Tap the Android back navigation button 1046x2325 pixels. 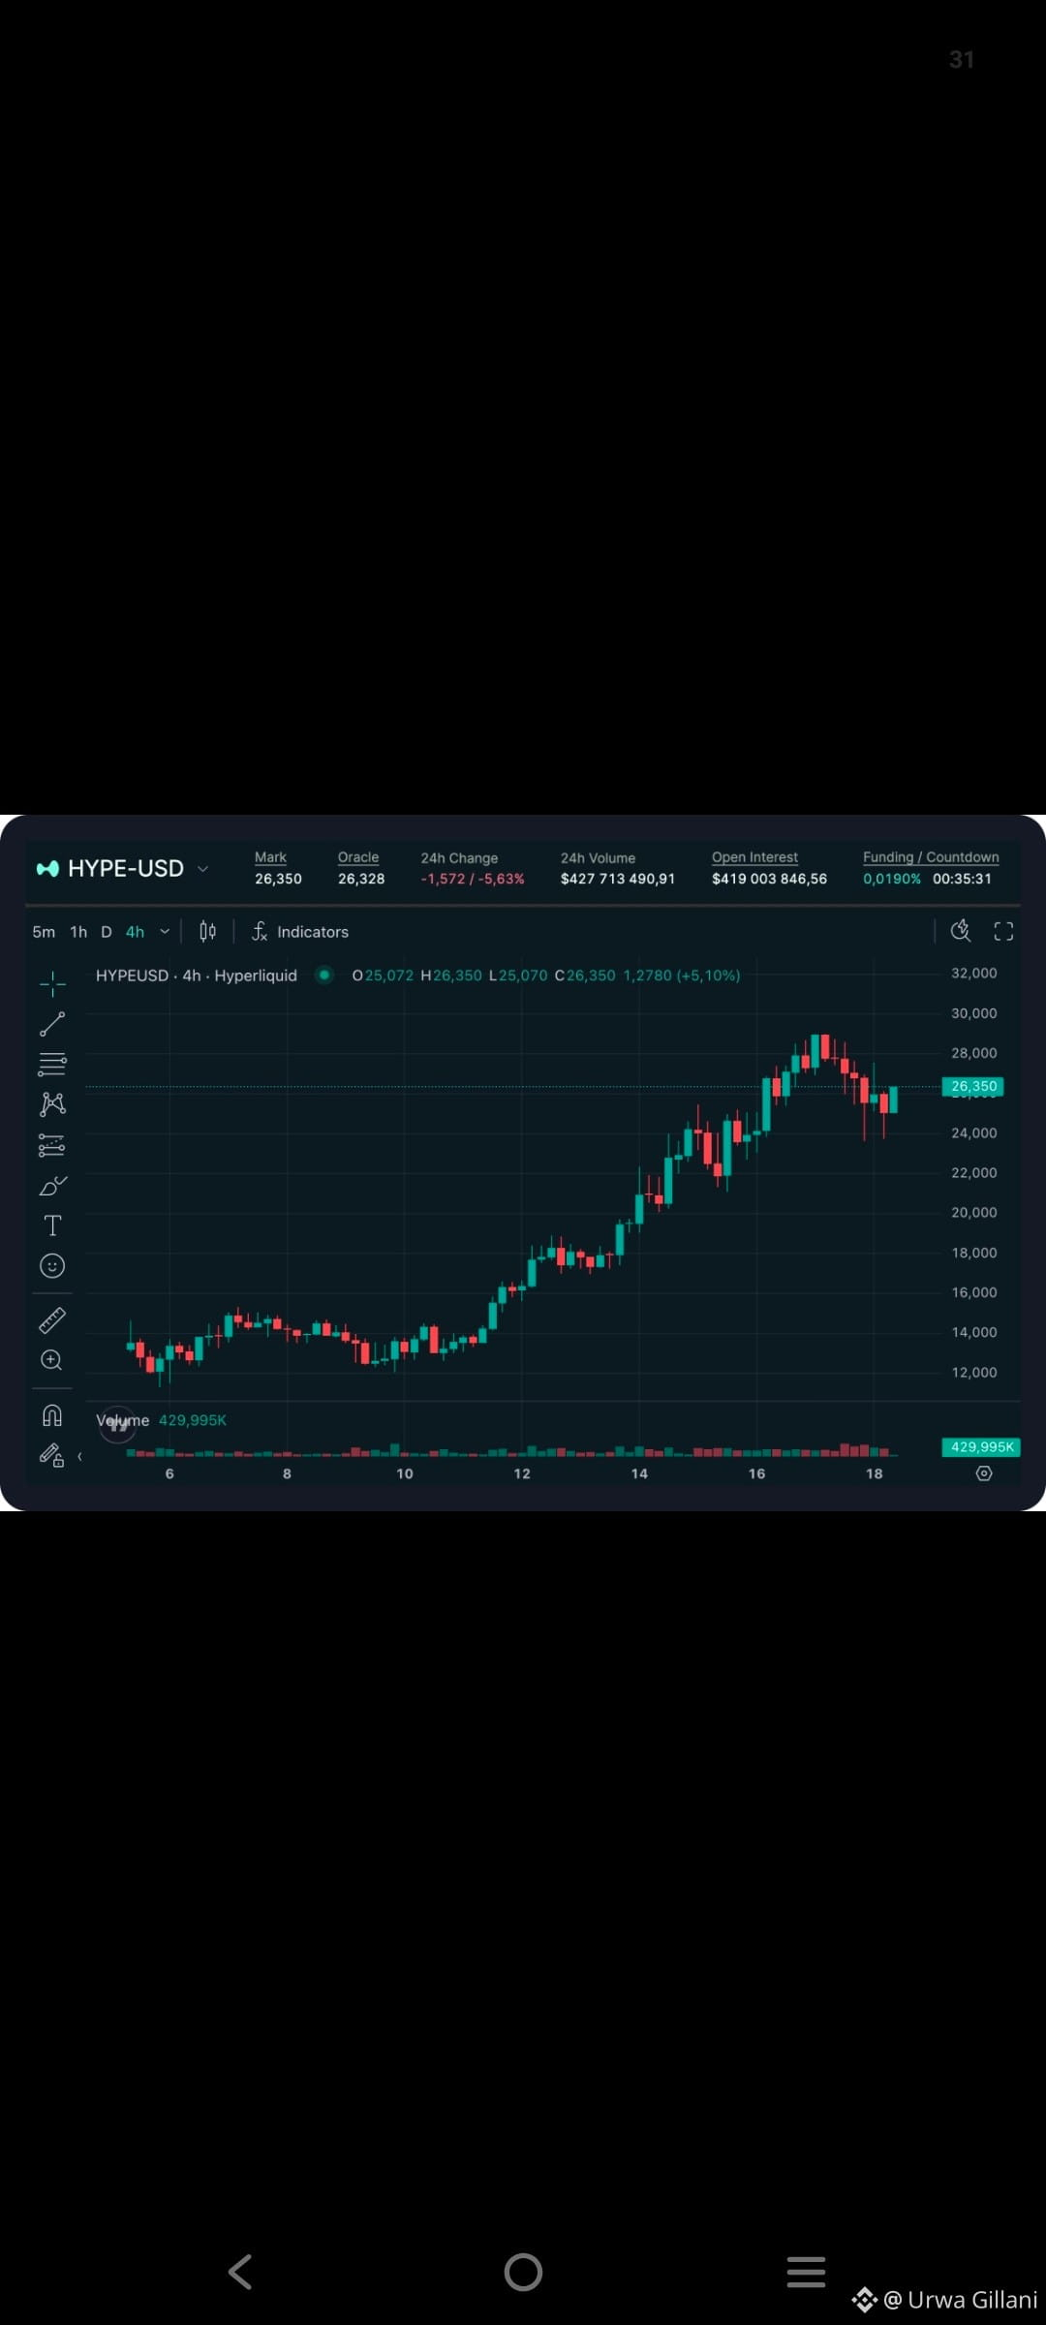tap(240, 2272)
